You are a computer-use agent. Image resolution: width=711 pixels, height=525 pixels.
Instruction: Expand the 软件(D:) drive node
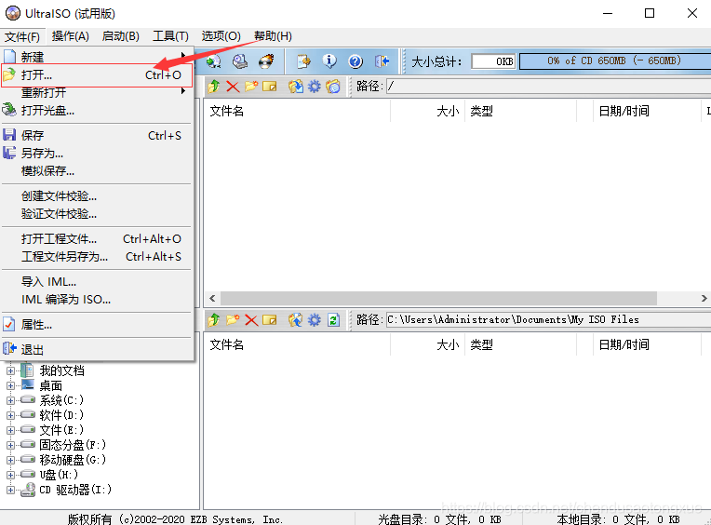point(10,415)
